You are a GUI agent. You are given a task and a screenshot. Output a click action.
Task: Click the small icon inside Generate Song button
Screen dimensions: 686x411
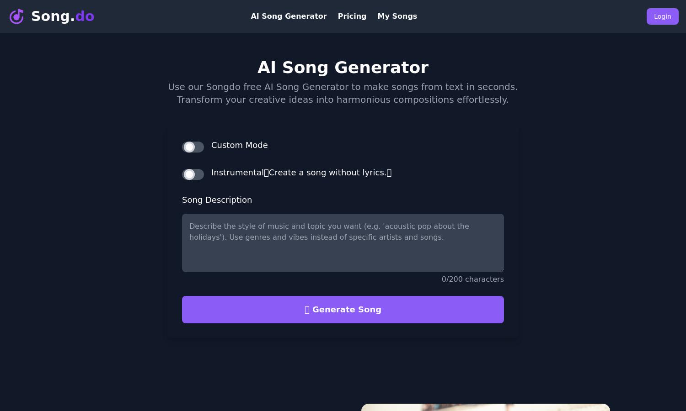(x=307, y=310)
